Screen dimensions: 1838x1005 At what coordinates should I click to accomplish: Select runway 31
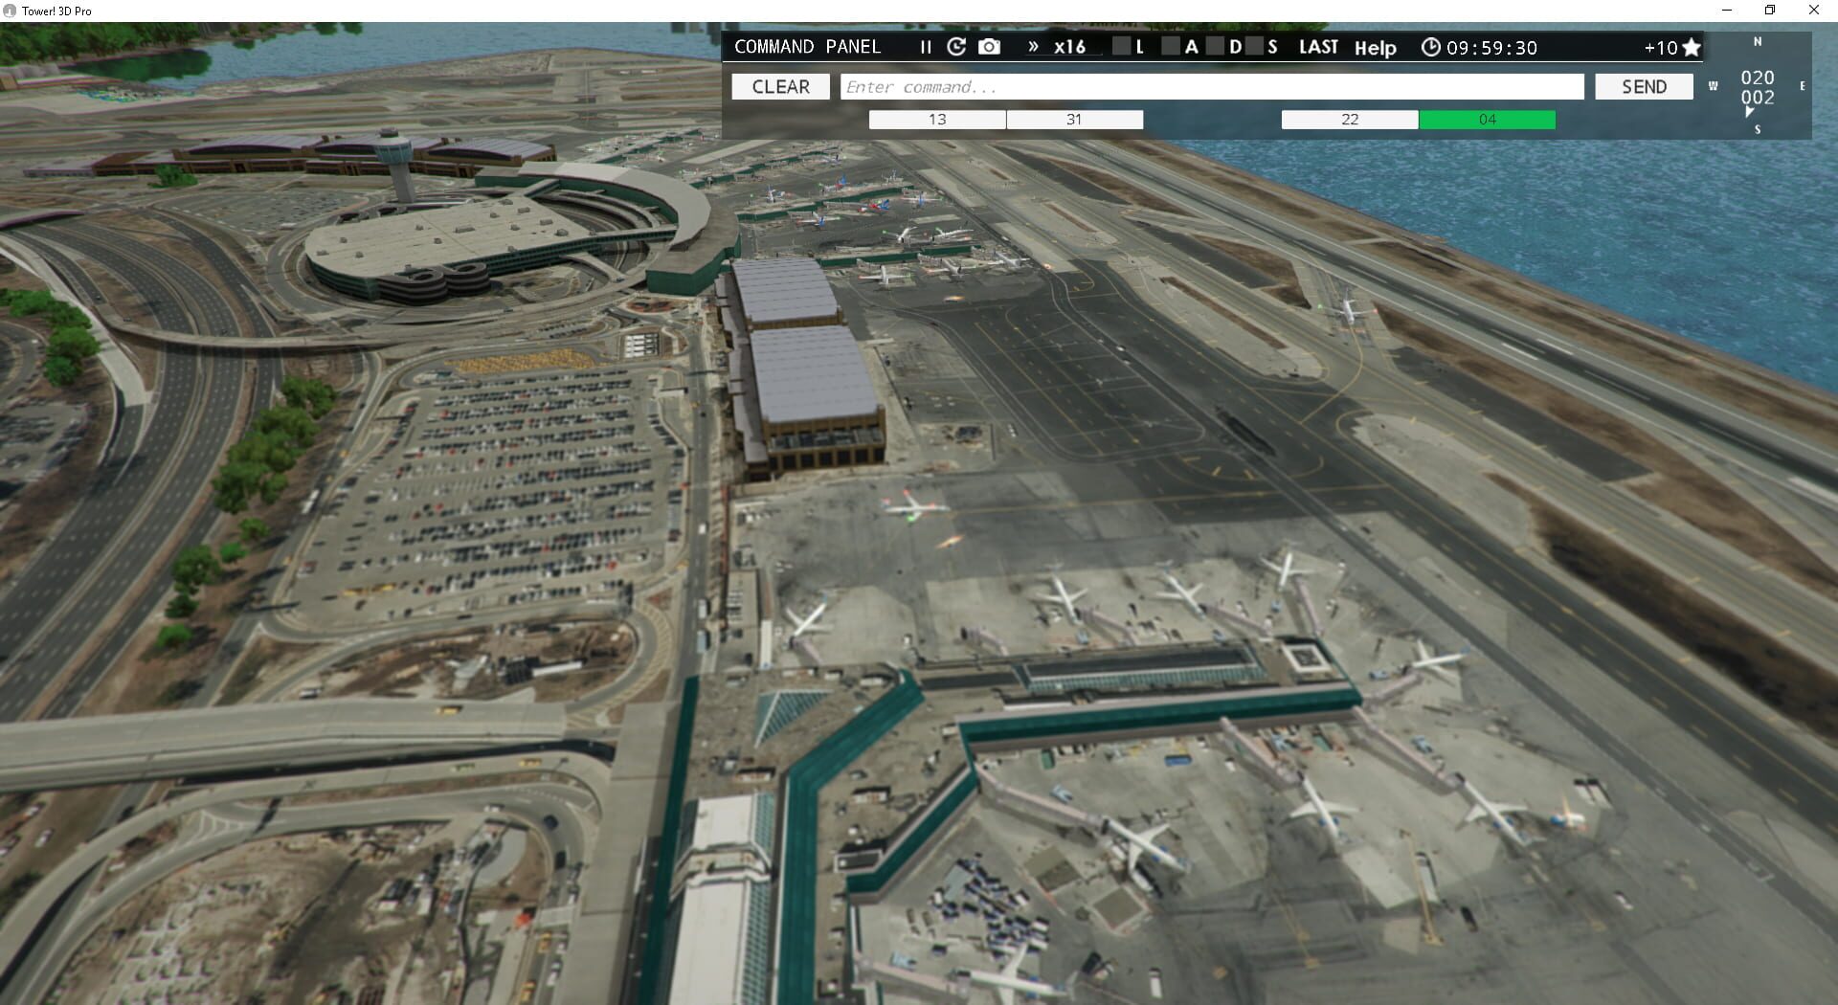pyautogui.click(x=1074, y=120)
